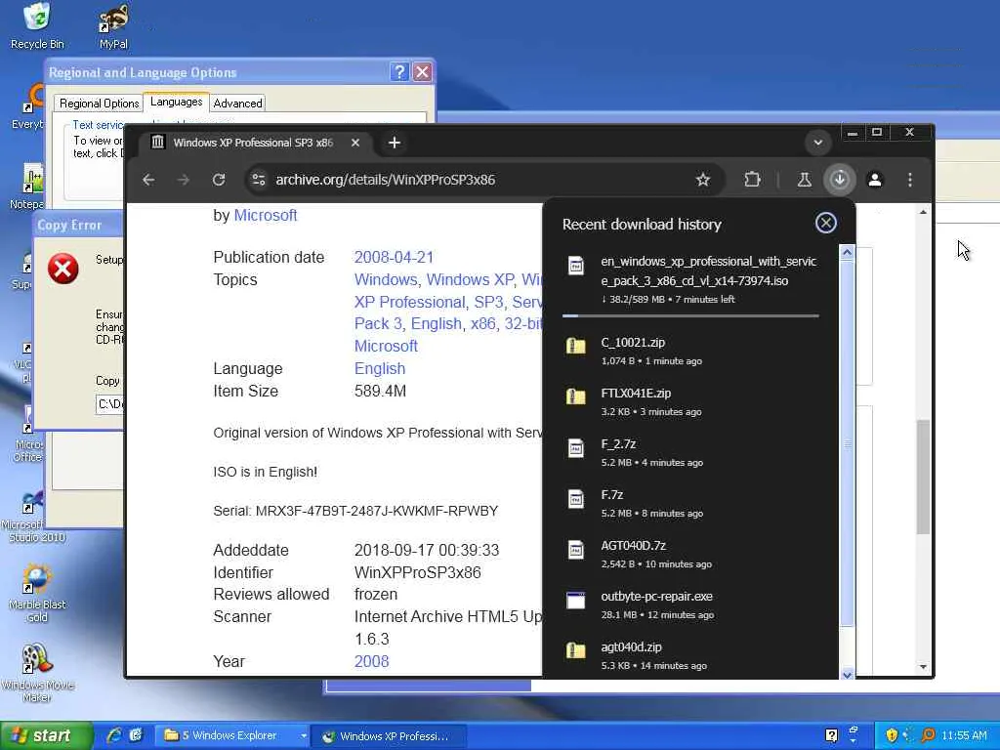The width and height of the screenshot is (1000, 750).
Task: Click the 2008 year link
Action: (371, 661)
